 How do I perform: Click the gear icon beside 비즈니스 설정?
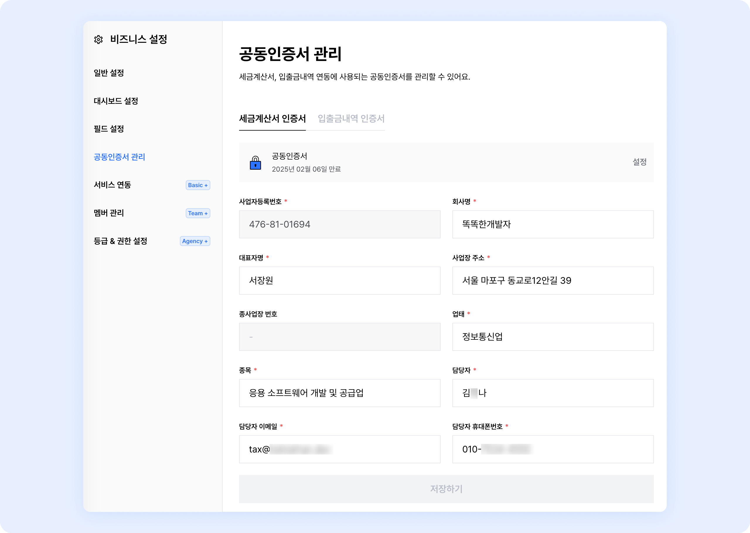(x=98, y=40)
